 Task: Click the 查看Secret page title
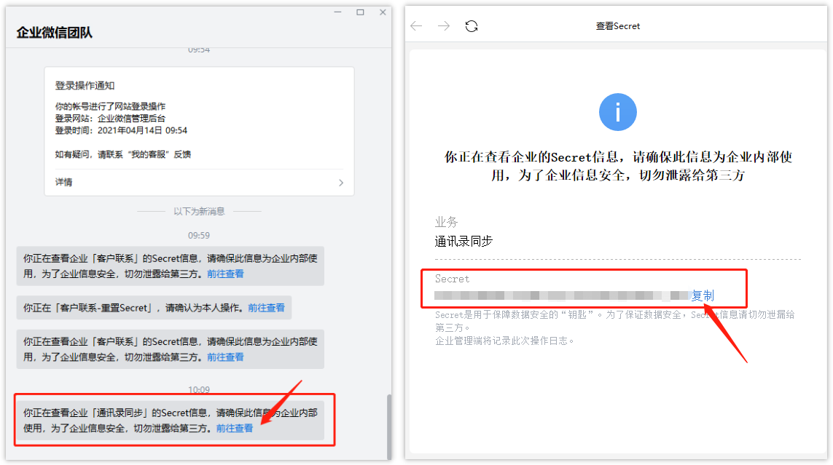617,26
